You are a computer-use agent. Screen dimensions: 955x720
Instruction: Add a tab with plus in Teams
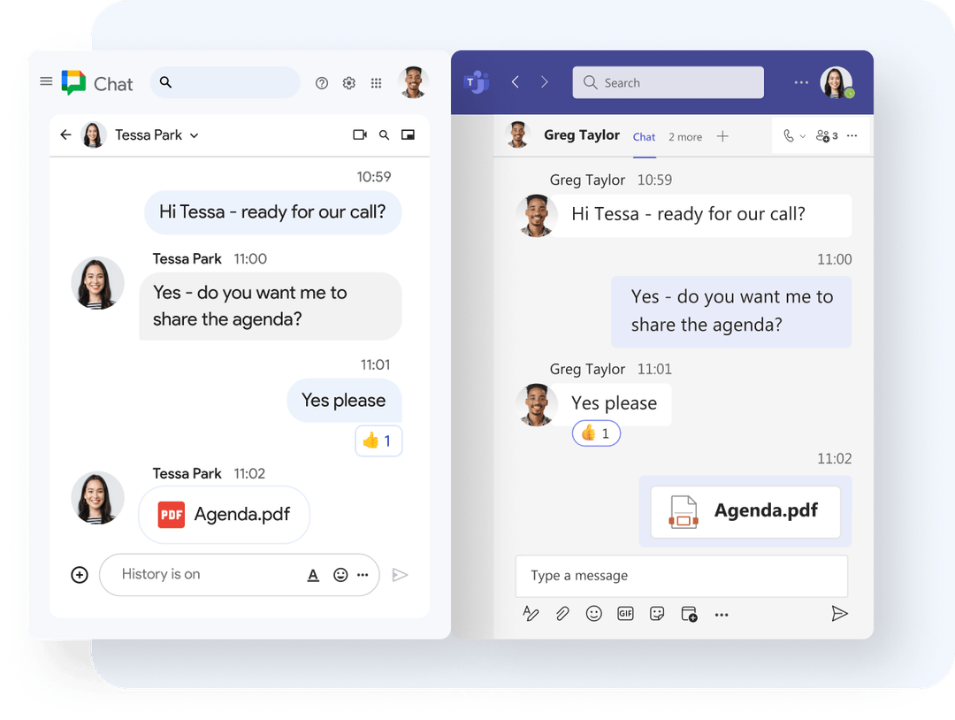[x=722, y=136]
